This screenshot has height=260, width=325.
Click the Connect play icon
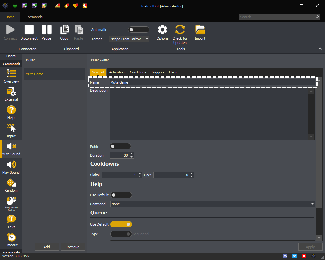tap(10, 30)
